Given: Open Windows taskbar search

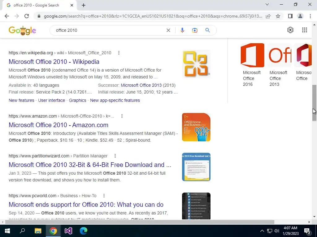Looking at the screenshot, I should coord(22,231).
